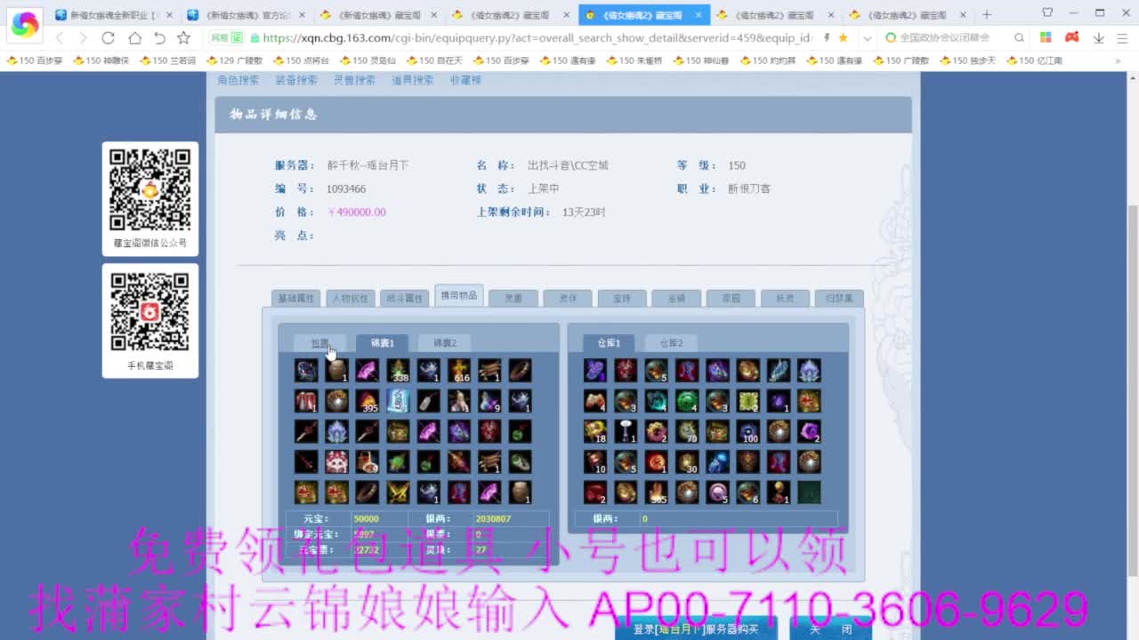The width and height of the screenshot is (1139, 640).
Task: Click the price ¥490000.00 text
Action: click(x=357, y=212)
